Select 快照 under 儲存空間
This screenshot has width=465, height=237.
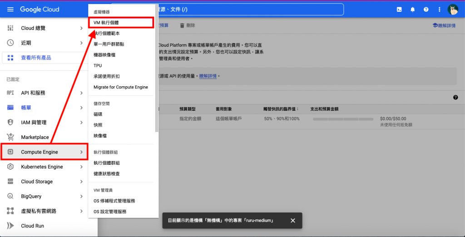coord(121,125)
